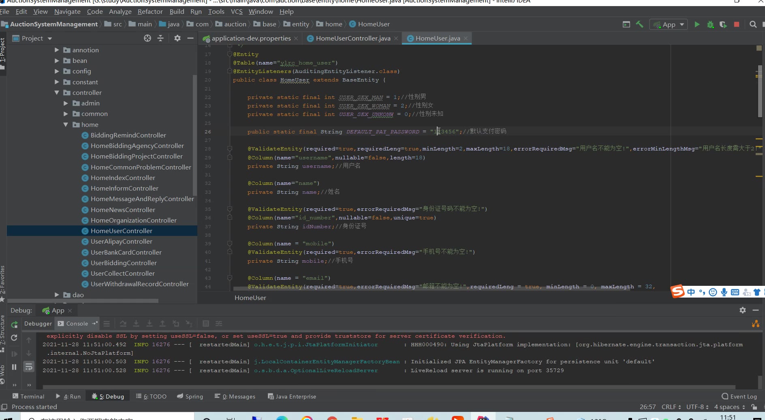Image resolution: width=765 pixels, height=420 pixels.
Task: Build the project with the hammer icon
Action: pyautogui.click(x=640, y=24)
